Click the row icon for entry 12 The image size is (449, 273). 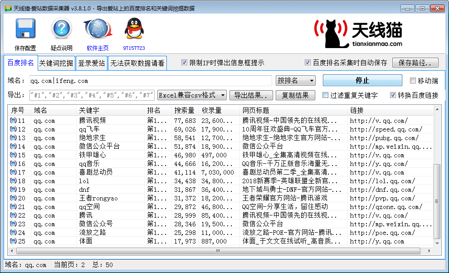coord(13,129)
